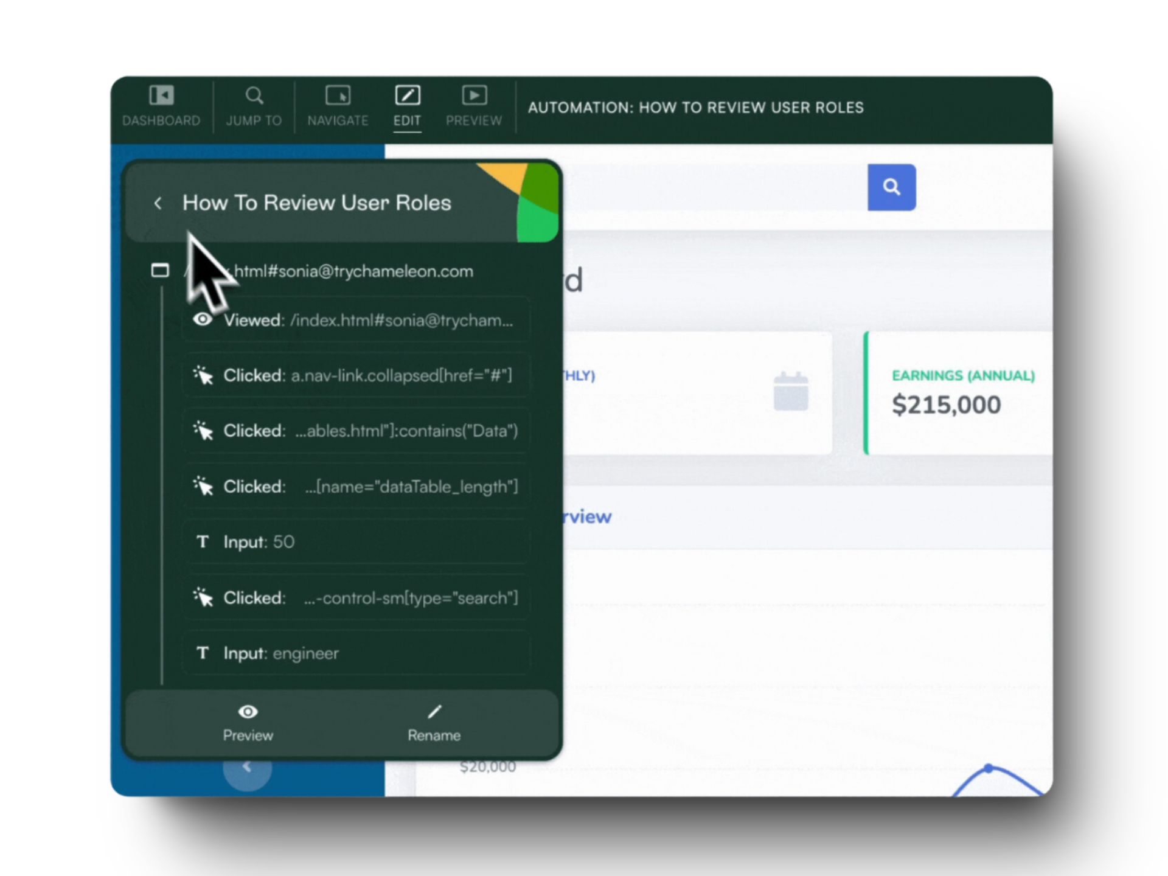Click the Automation: How To Review User Roles header

pos(695,108)
